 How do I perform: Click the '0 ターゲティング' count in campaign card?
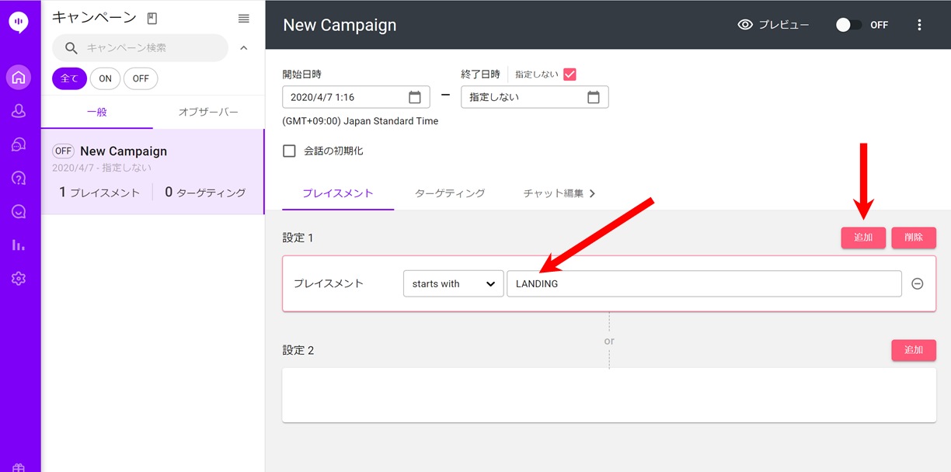coord(205,193)
